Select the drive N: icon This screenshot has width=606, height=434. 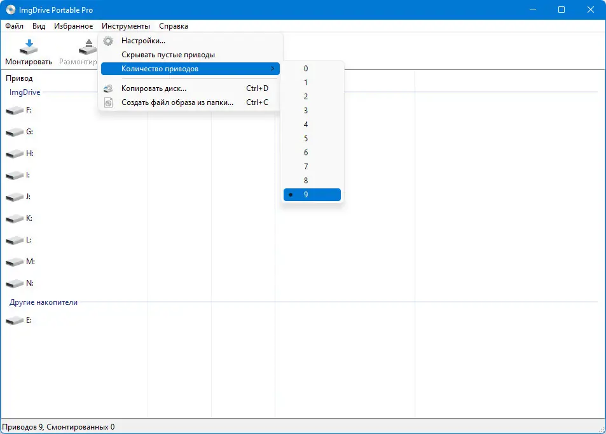(x=14, y=283)
